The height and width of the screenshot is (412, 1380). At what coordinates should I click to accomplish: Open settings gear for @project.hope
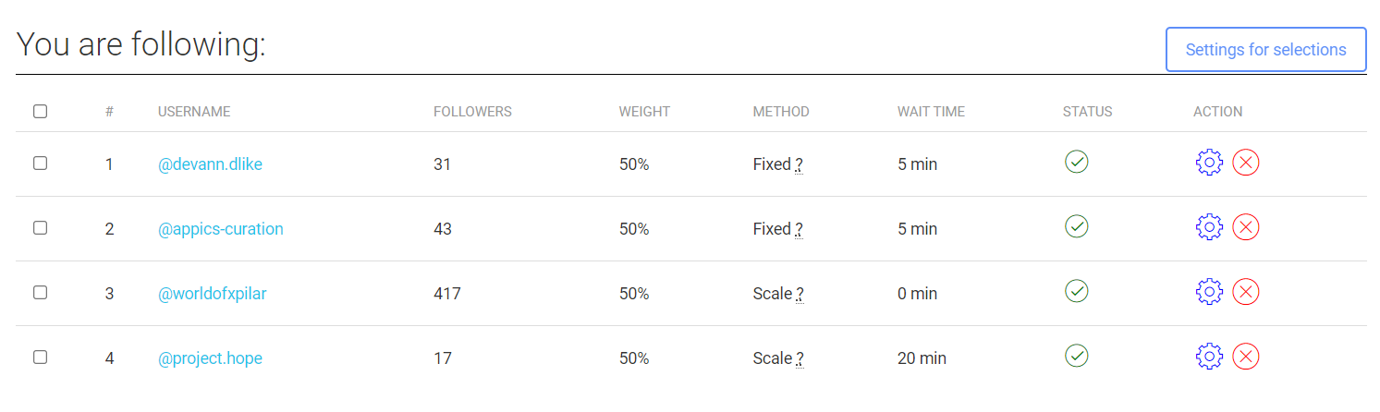click(1209, 357)
